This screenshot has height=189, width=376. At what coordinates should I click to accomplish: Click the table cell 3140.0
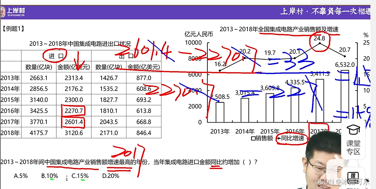pos(39,100)
